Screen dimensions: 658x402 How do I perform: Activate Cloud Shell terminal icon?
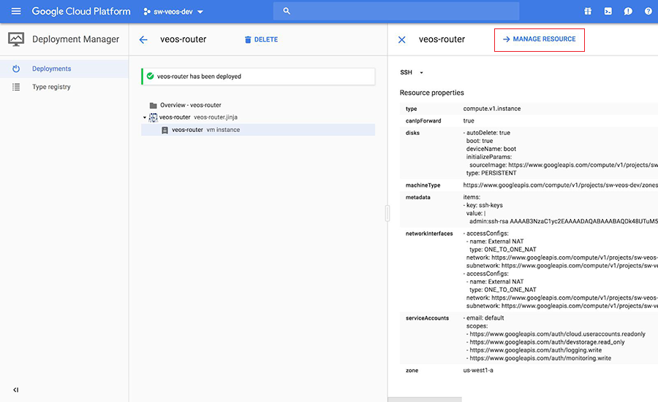[x=608, y=11]
